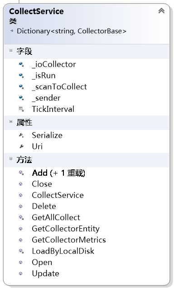This screenshot has height=288, width=174.
Task: Click the GetAllCollect method icon
Action: [x=21, y=217]
